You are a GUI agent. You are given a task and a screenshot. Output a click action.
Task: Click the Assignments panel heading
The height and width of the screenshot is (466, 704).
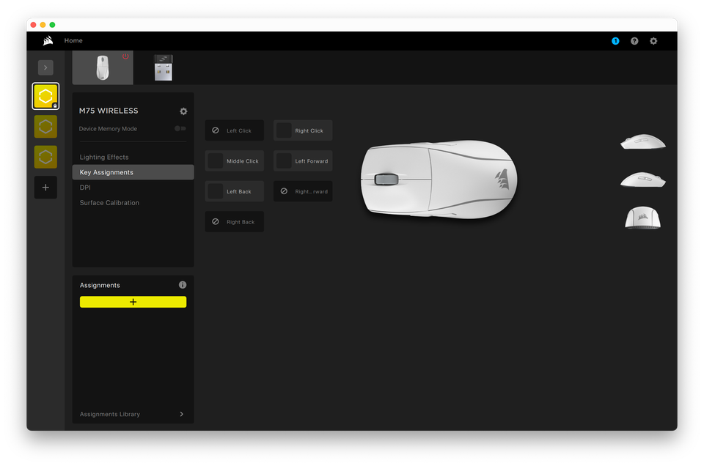[x=100, y=285]
